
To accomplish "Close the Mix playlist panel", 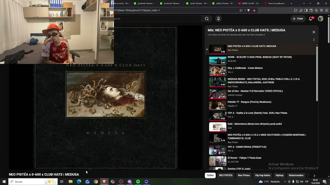I will click(314, 32).
